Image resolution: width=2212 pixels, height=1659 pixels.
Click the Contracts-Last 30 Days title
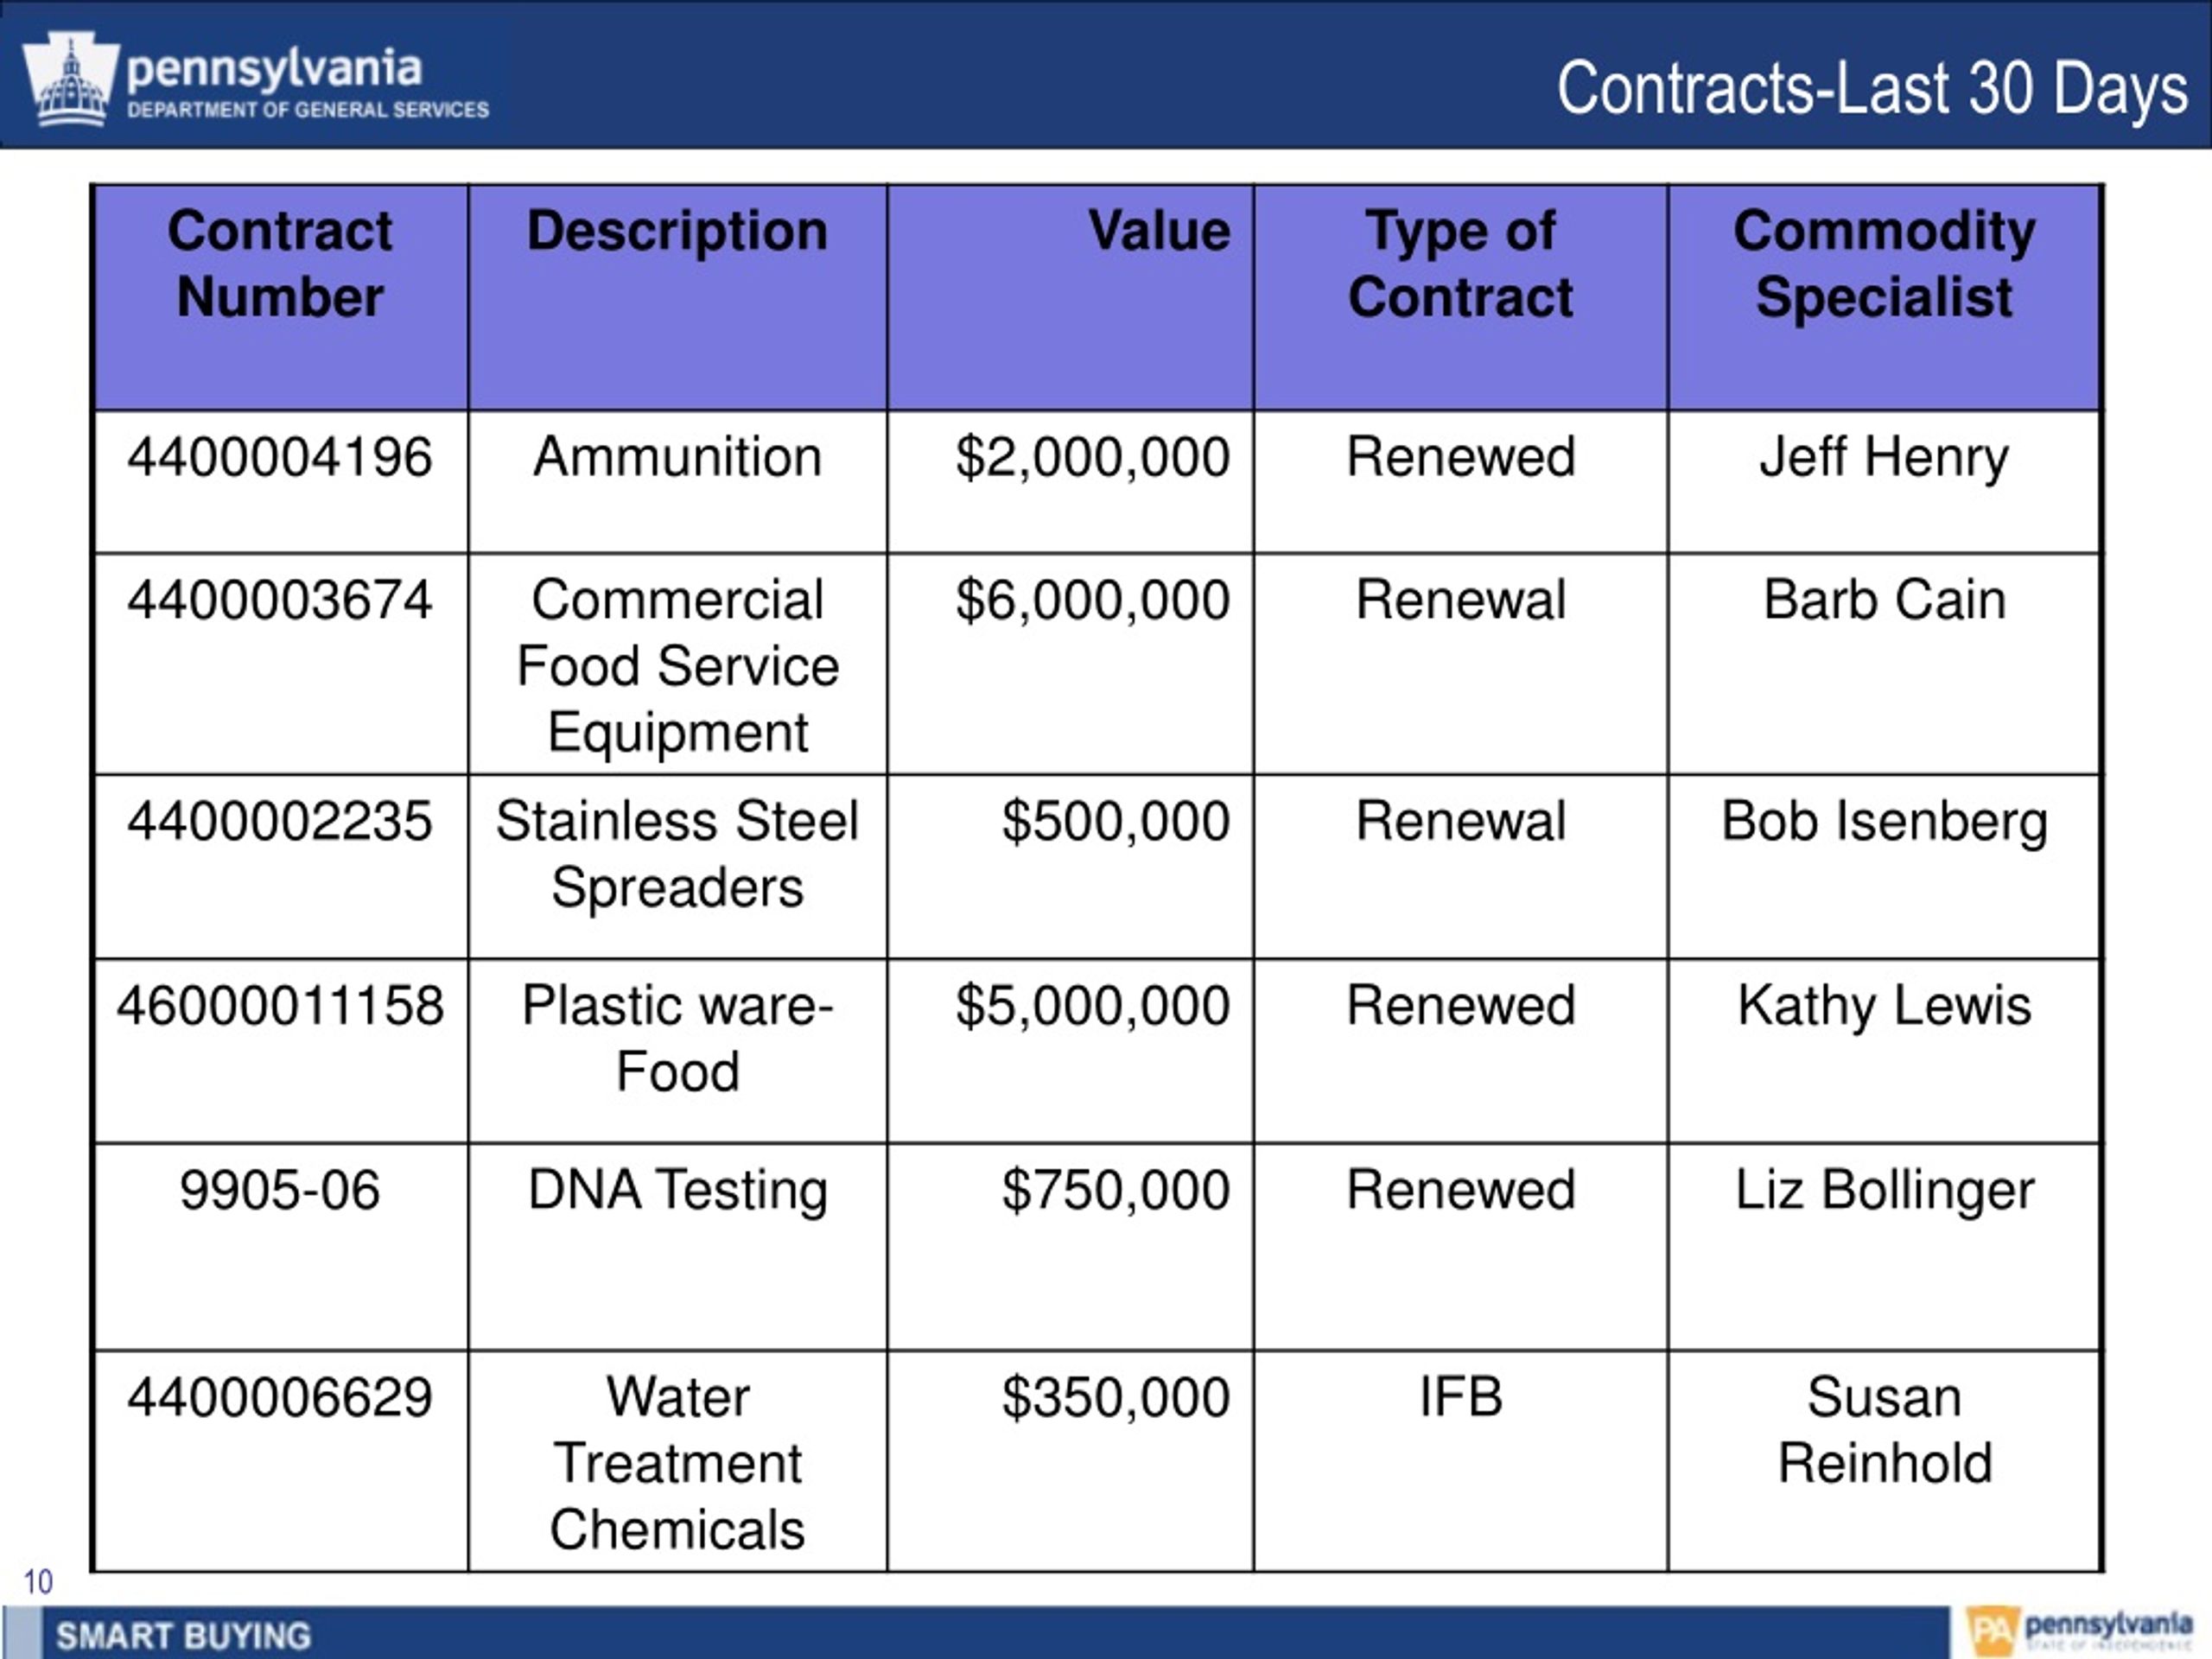tap(1872, 89)
